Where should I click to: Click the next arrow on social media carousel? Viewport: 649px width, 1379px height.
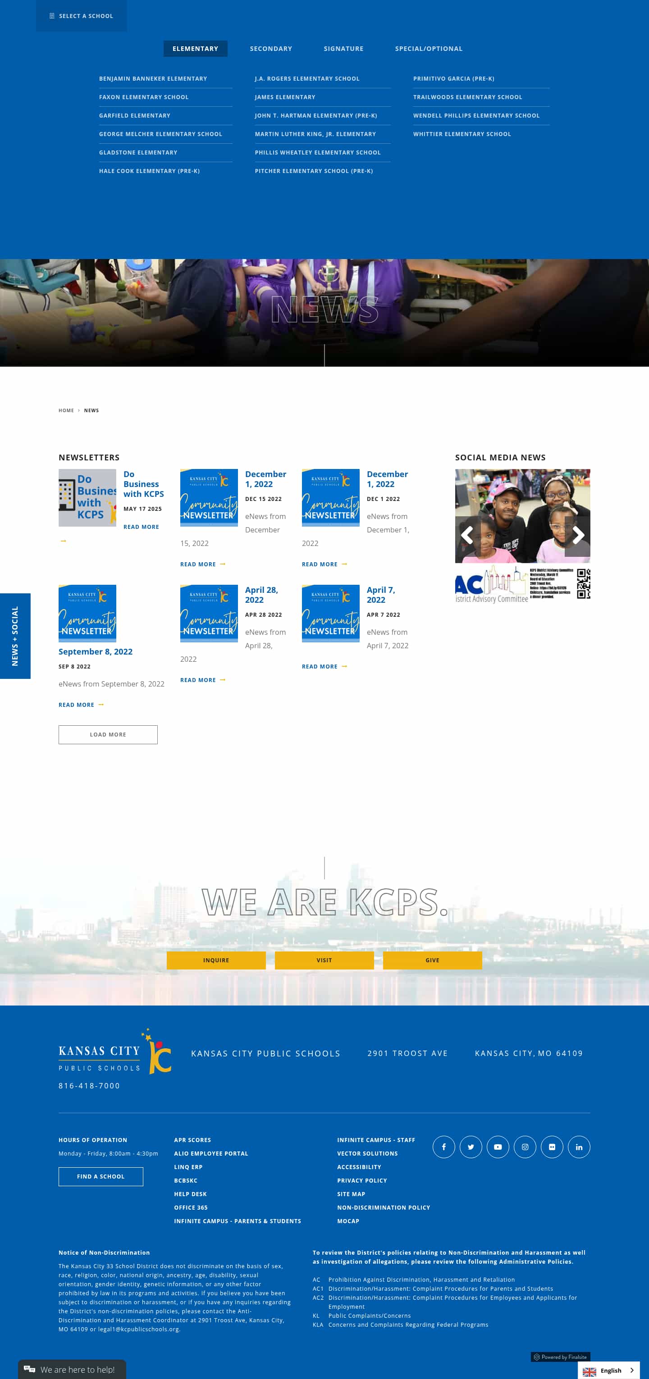(x=577, y=535)
